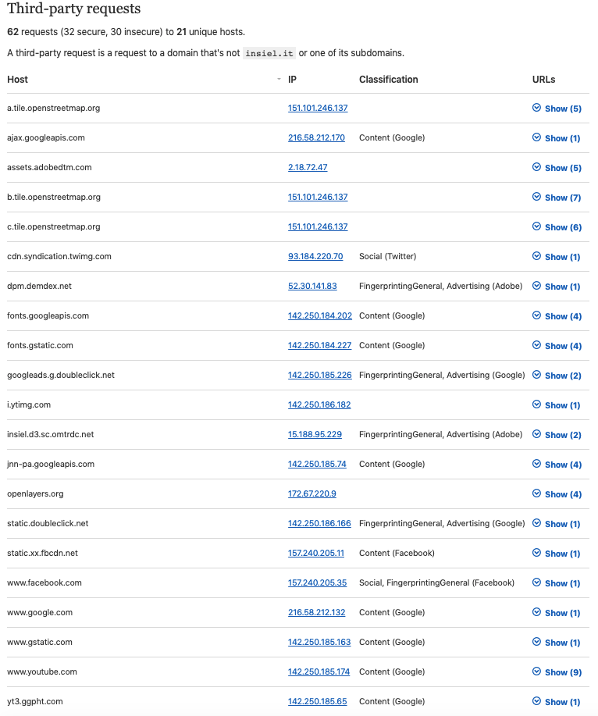Click chevron icon beside dpm.demdex.net Show

coord(536,286)
